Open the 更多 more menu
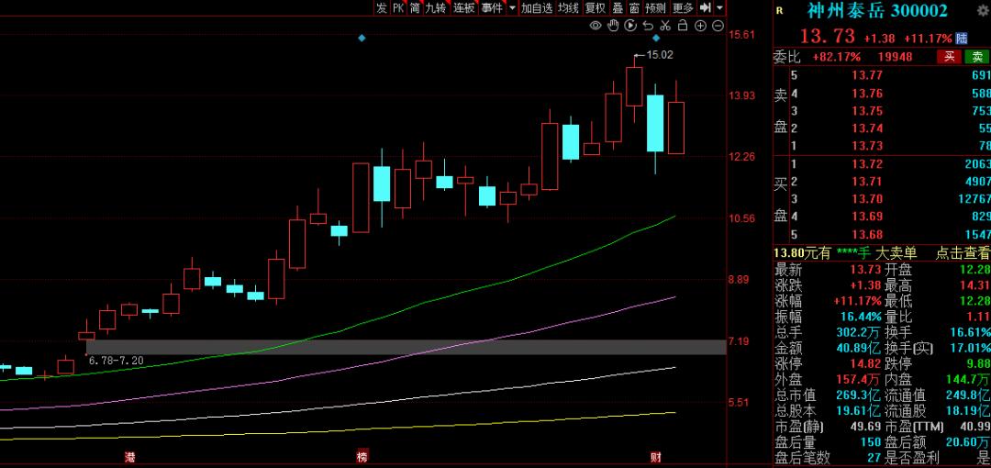This screenshot has height=468, width=991. pos(683,7)
